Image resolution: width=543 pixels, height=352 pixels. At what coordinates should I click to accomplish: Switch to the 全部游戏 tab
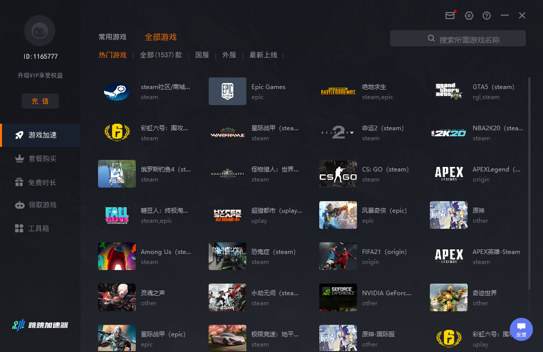(x=161, y=37)
